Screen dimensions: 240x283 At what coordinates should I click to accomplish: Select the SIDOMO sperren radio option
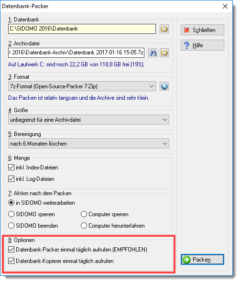11,214
